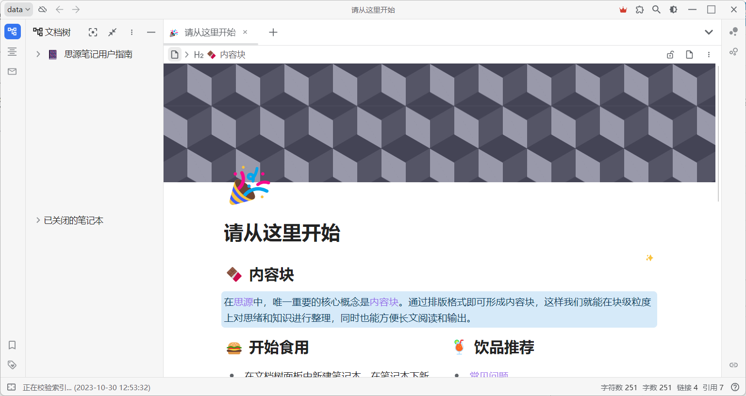Open the Bookmarks panel

point(12,345)
